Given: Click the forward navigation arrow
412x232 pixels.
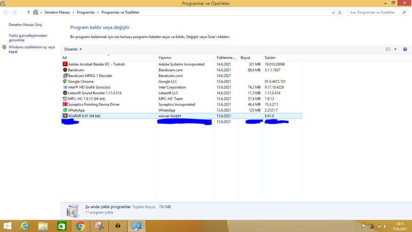Looking at the screenshot, I should [15, 12].
